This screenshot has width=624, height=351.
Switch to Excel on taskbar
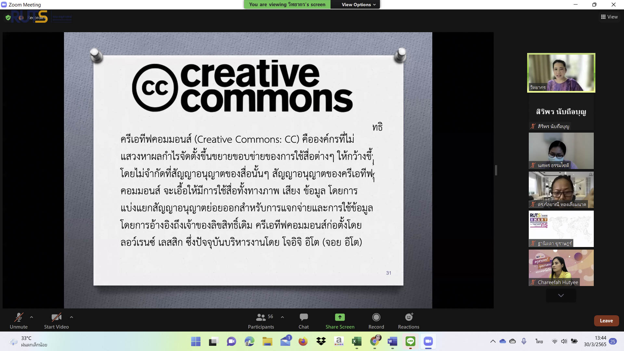(x=357, y=342)
